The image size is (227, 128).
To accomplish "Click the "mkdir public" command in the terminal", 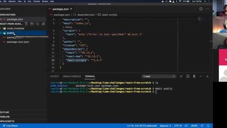I will [x=164, y=89].
